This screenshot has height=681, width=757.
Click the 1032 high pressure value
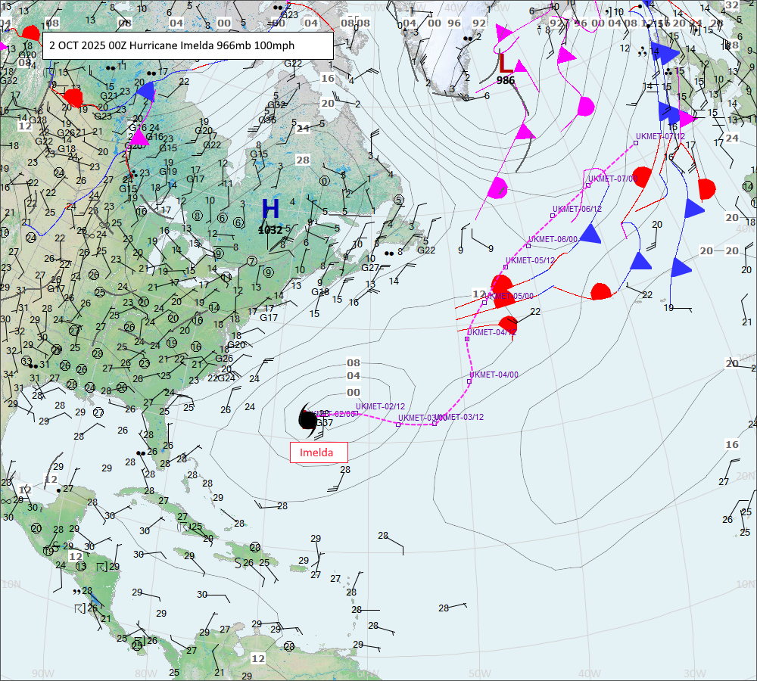pos(270,229)
